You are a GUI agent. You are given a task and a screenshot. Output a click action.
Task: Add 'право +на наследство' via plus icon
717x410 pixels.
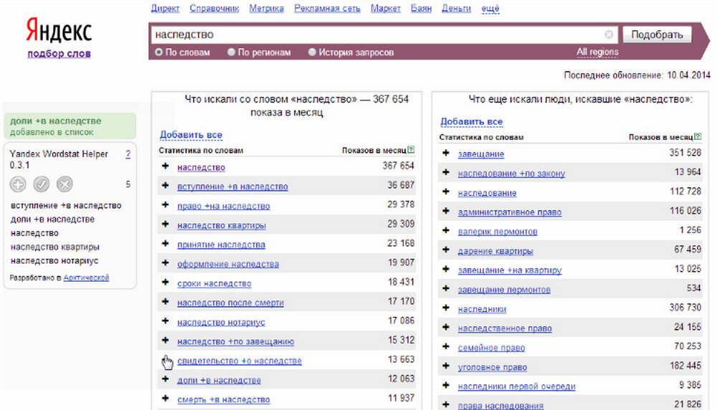tap(166, 205)
